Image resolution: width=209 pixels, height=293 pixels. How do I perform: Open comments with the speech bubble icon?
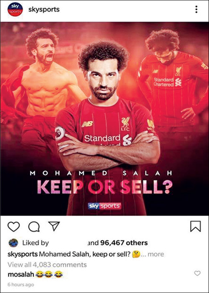pos(34,227)
